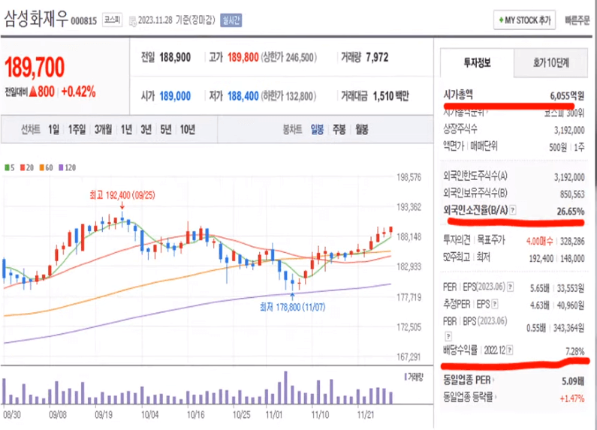Switch to the 호가10단계 tab
597x430 pixels.
pyautogui.click(x=550, y=62)
